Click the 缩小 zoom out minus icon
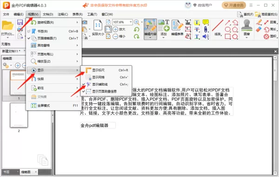 point(115,36)
